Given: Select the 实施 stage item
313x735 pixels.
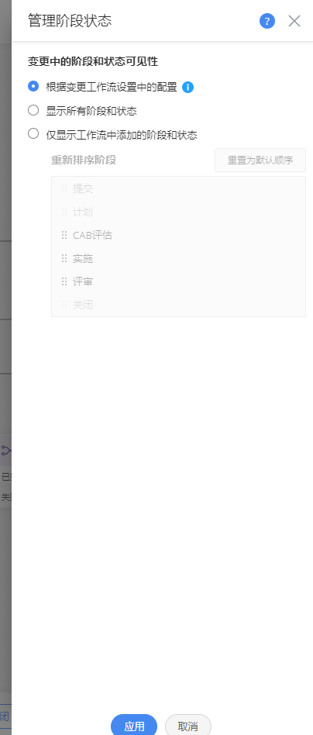Looking at the screenshot, I should 178,258.
